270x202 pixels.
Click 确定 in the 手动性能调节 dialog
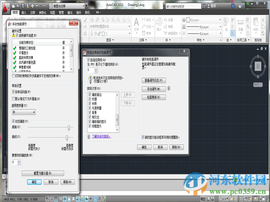[x=34, y=182]
